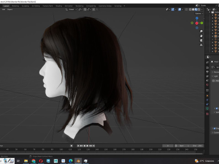Screen dimensions: 219x164
Task: Open the Global transform orientation dropdown
Action: [x=71, y=10]
